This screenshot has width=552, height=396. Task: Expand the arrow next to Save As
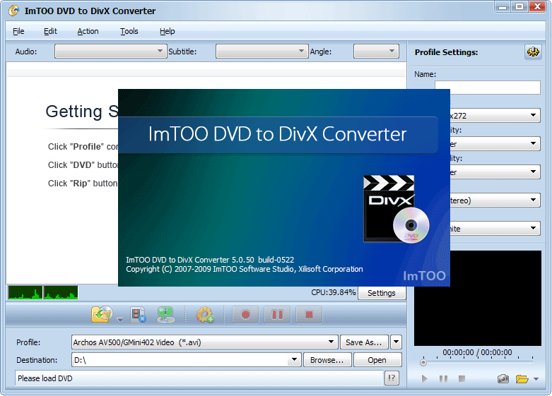[396, 342]
